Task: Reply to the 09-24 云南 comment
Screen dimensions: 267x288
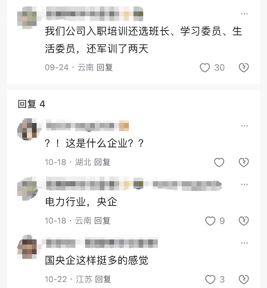Action: tap(104, 67)
